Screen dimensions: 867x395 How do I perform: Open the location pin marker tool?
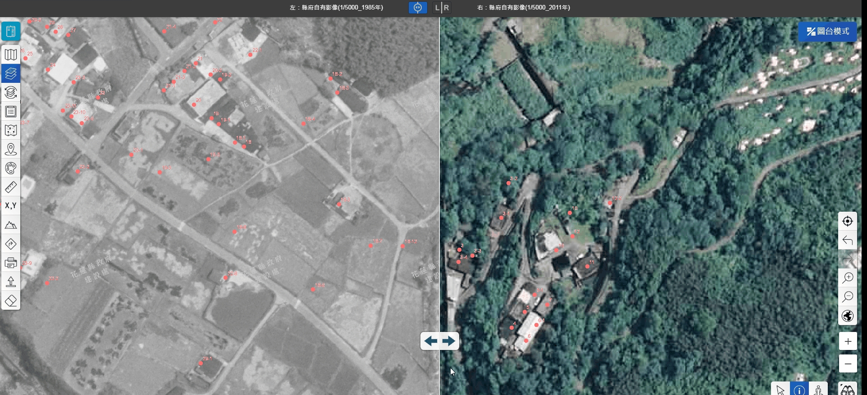[11, 149]
